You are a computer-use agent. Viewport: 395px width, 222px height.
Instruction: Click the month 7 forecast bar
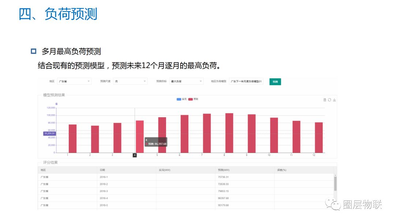(207, 133)
